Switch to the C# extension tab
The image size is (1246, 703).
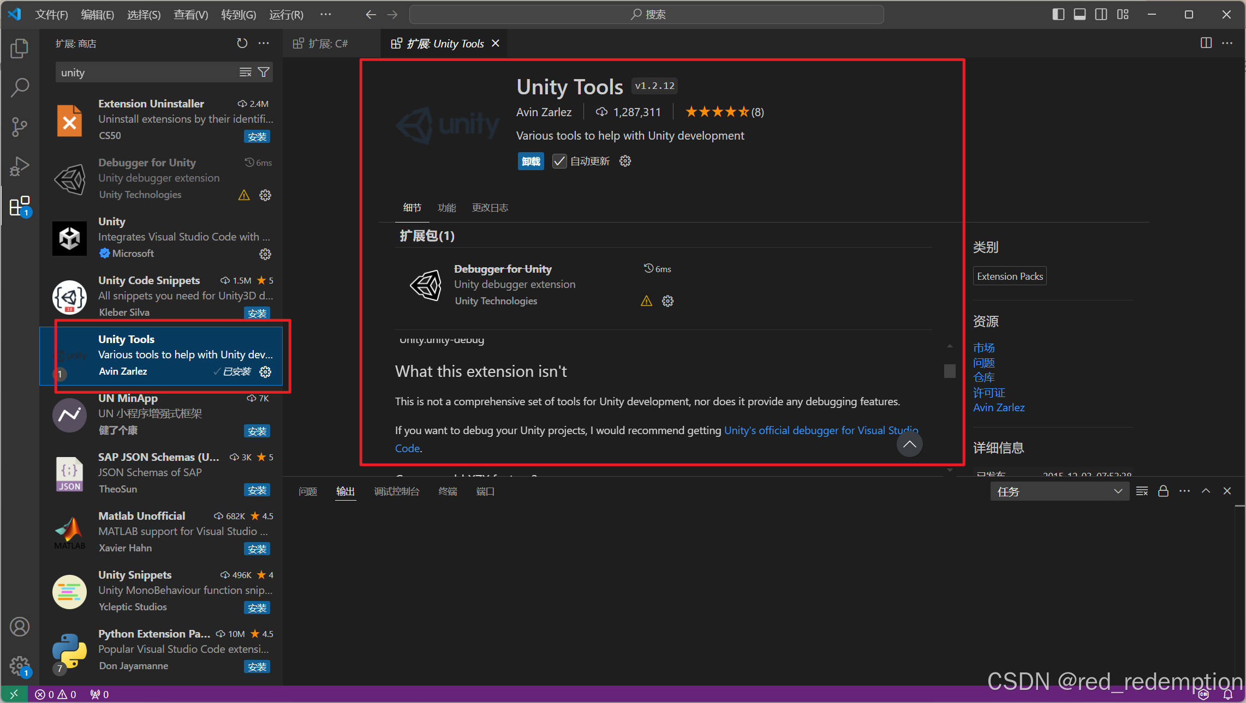tap(327, 43)
